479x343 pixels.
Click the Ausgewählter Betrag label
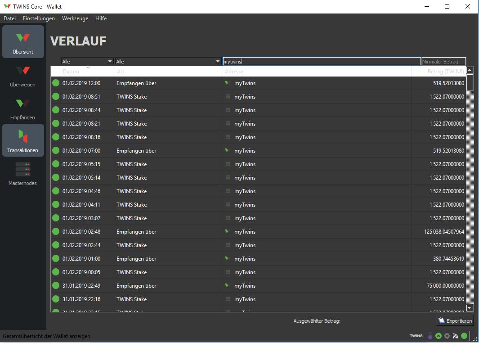(x=317, y=320)
